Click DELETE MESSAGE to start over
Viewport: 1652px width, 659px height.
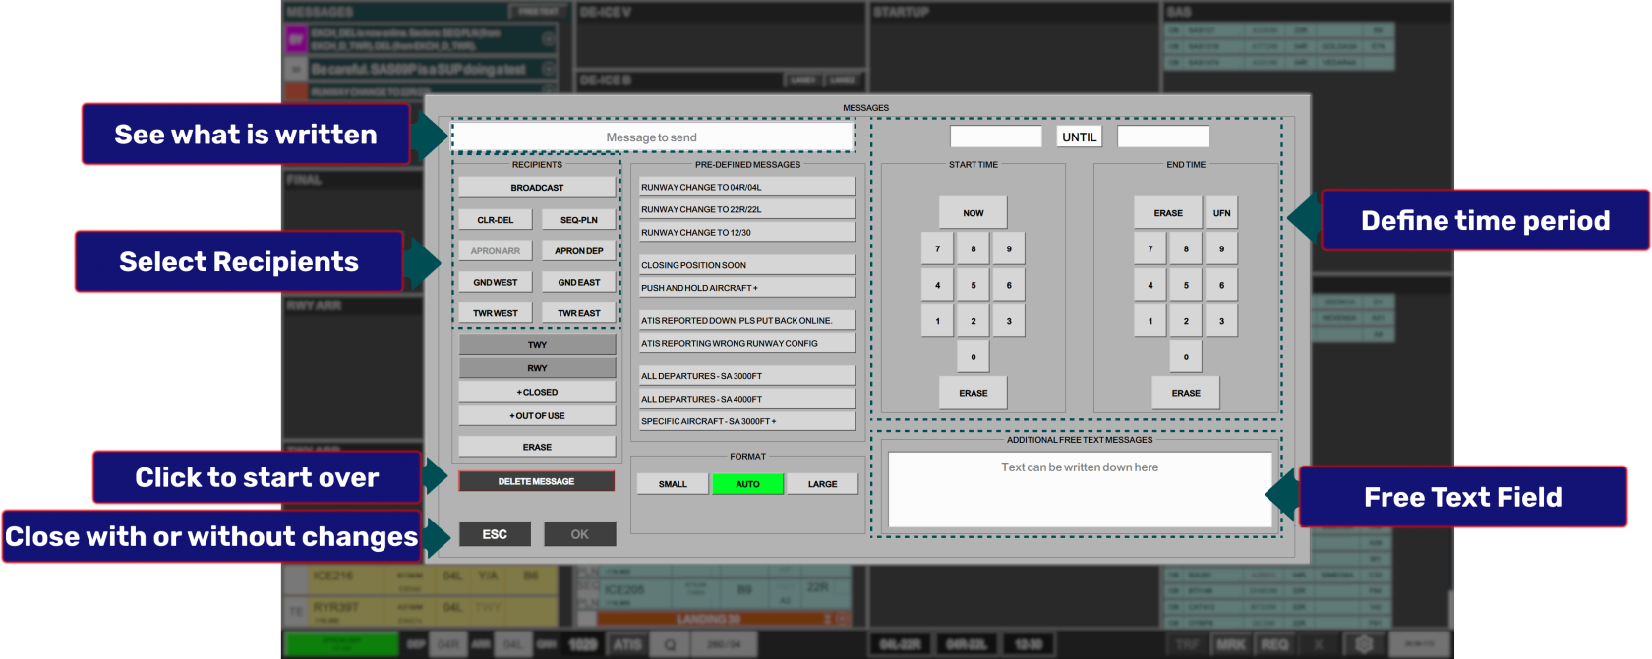pos(537,481)
